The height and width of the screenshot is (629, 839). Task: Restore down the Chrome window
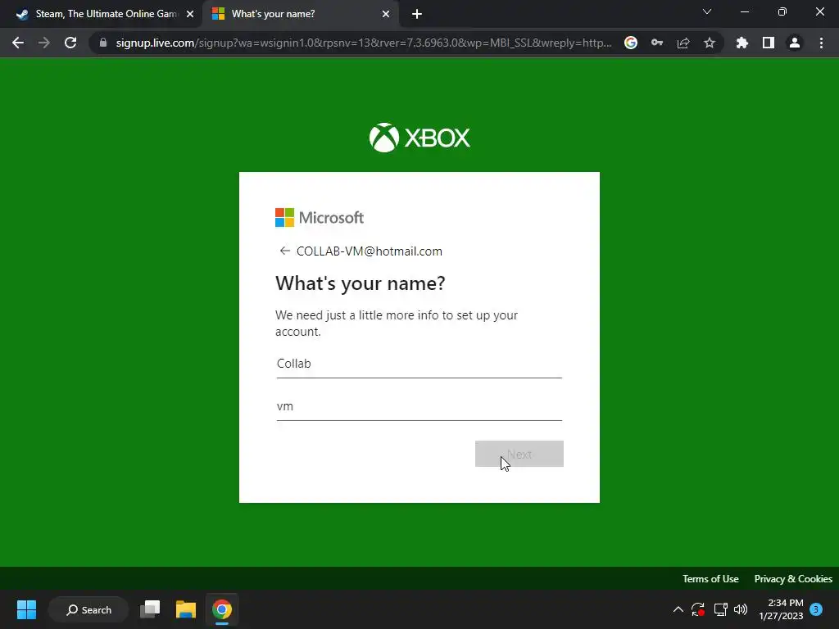click(782, 11)
